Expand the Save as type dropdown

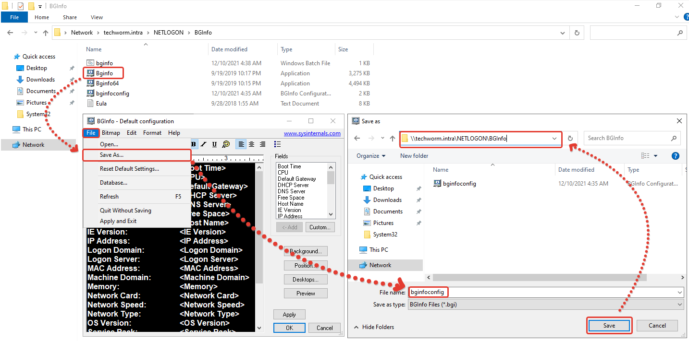pos(679,305)
